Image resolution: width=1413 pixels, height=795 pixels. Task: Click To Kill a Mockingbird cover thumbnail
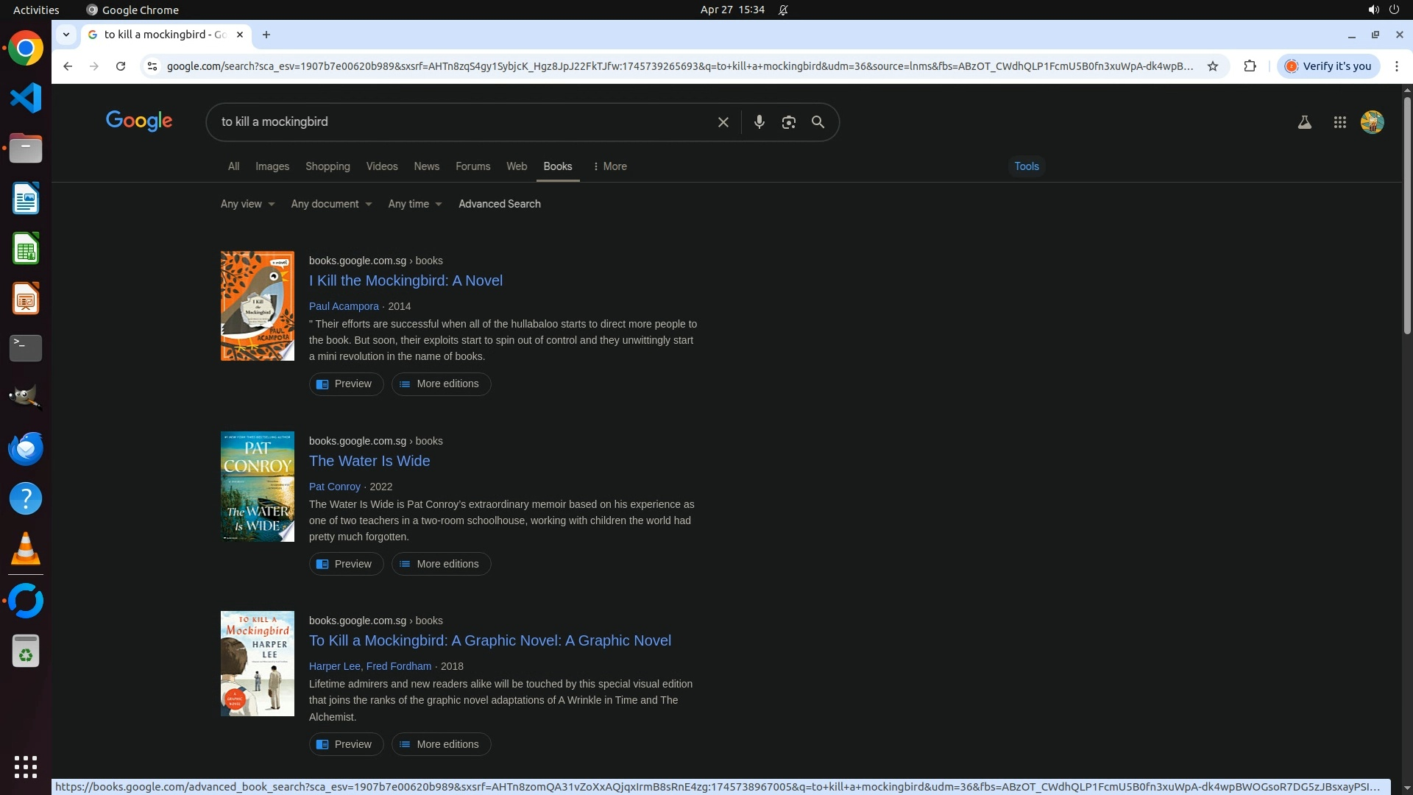257,663
